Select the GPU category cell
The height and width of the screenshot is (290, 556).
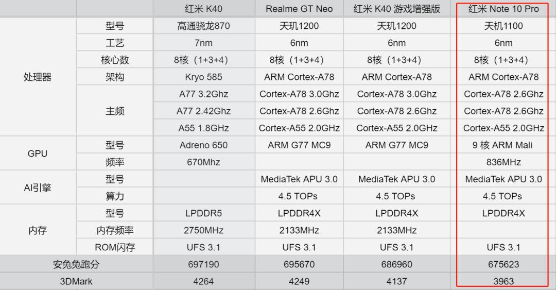click(38, 153)
